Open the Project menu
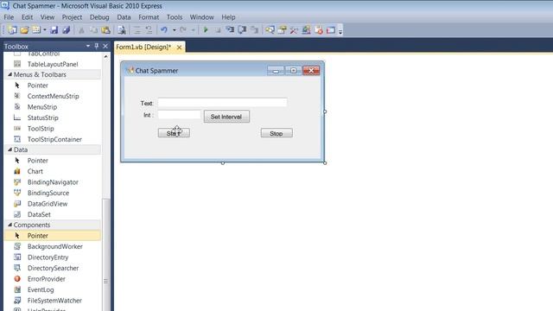This screenshot has height=311, width=553. point(72,17)
